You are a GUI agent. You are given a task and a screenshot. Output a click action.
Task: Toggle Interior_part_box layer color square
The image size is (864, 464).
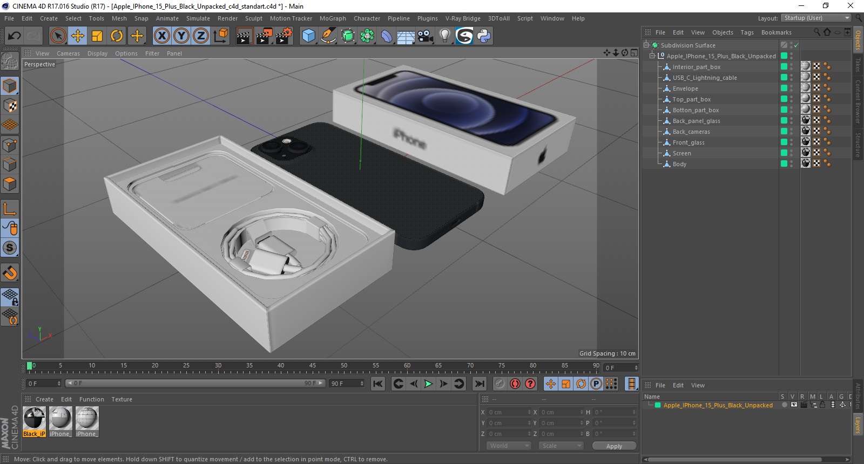click(x=784, y=67)
